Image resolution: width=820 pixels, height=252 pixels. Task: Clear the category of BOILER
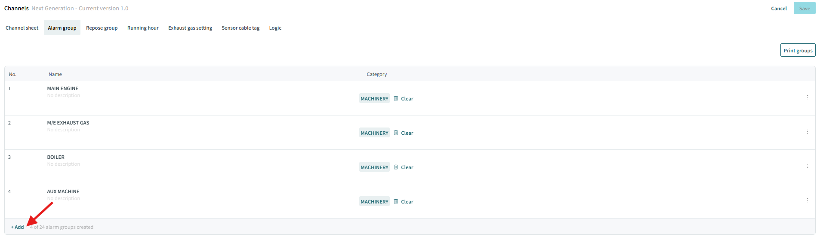tap(407, 167)
